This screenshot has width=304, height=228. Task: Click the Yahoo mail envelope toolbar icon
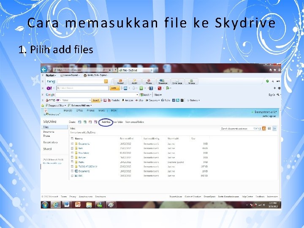click(125, 88)
